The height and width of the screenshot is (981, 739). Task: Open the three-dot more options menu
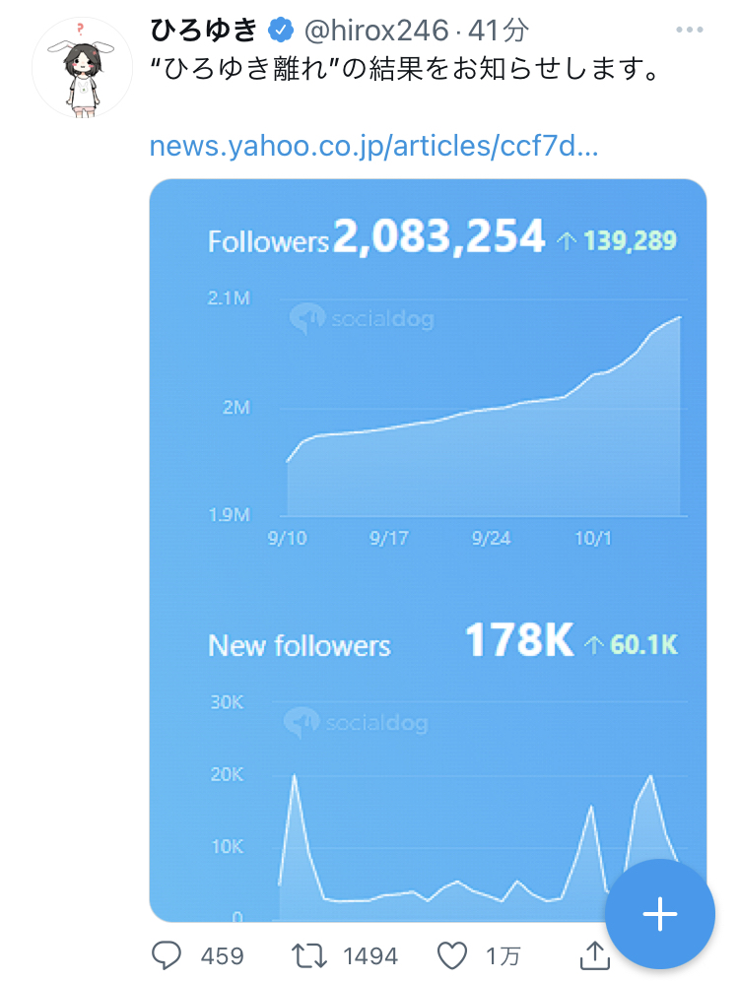tap(690, 30)
